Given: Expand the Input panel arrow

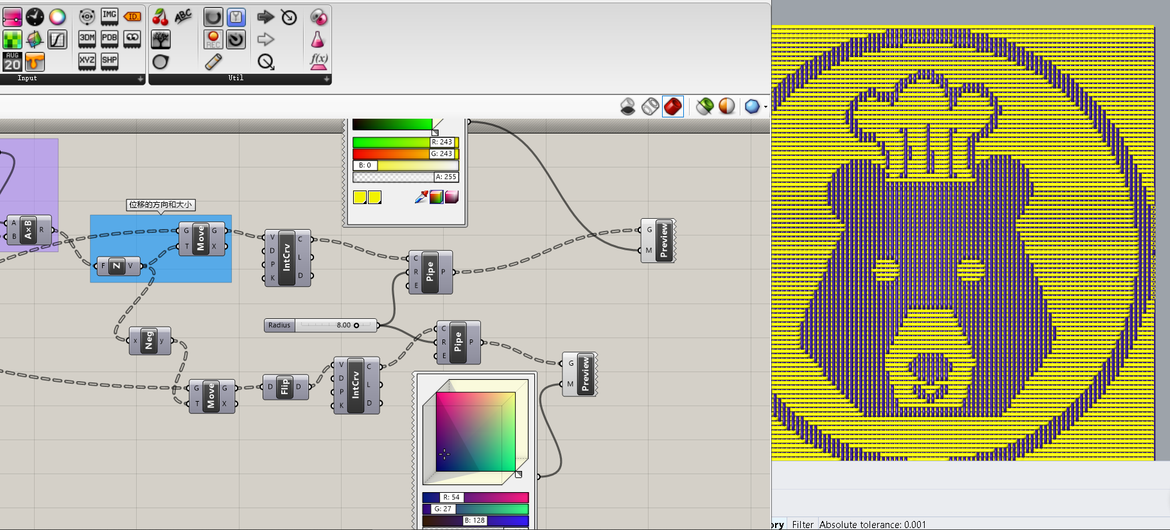Looking at the screenshot, I should pyautogui.click(x=141, y=79).
